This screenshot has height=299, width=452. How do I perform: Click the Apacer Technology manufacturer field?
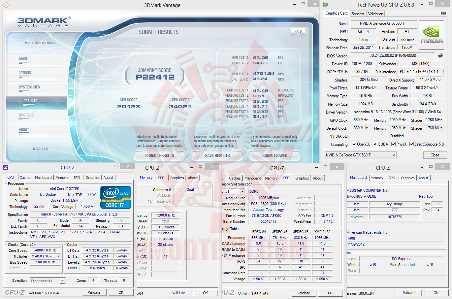click(268, 210)
